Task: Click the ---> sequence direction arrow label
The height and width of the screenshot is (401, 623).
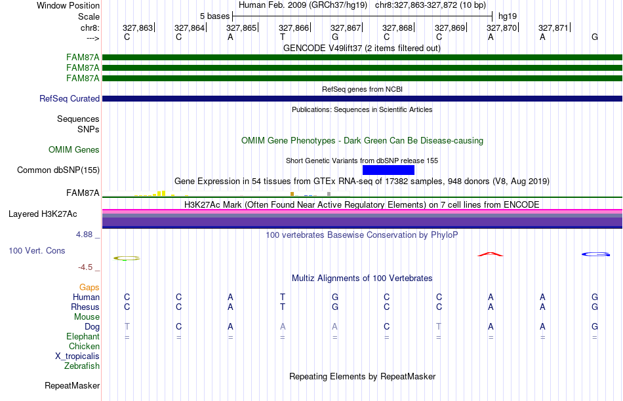Action: [x=92, y=38]
